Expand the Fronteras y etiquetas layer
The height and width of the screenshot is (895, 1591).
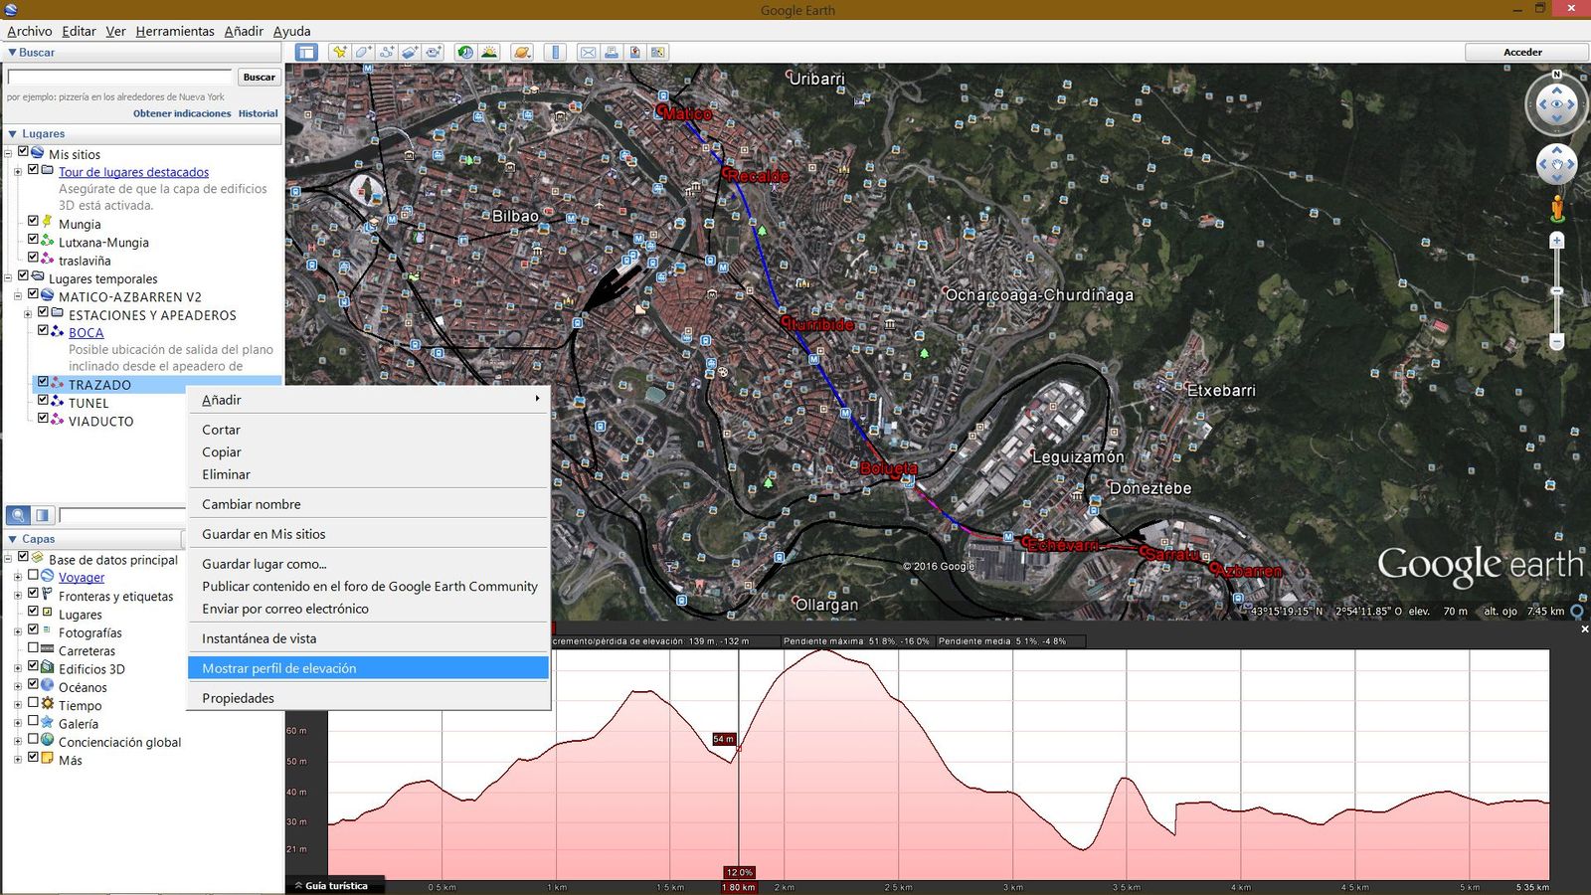point(18,596)
